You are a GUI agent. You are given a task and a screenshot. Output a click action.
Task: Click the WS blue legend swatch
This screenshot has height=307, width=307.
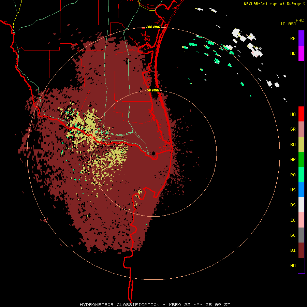301,190
